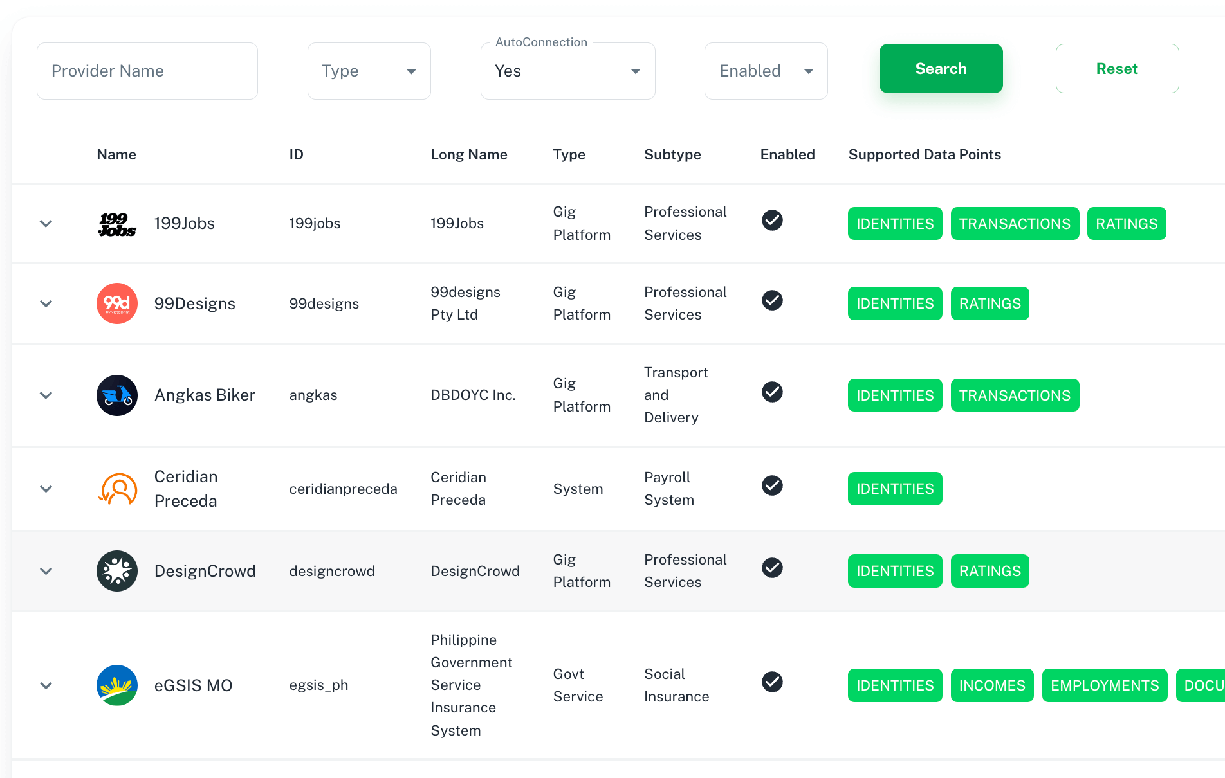Expand the Ceridian Preceda row
This screenshot has width=1225, height=778.
click(x=46, y=489)
